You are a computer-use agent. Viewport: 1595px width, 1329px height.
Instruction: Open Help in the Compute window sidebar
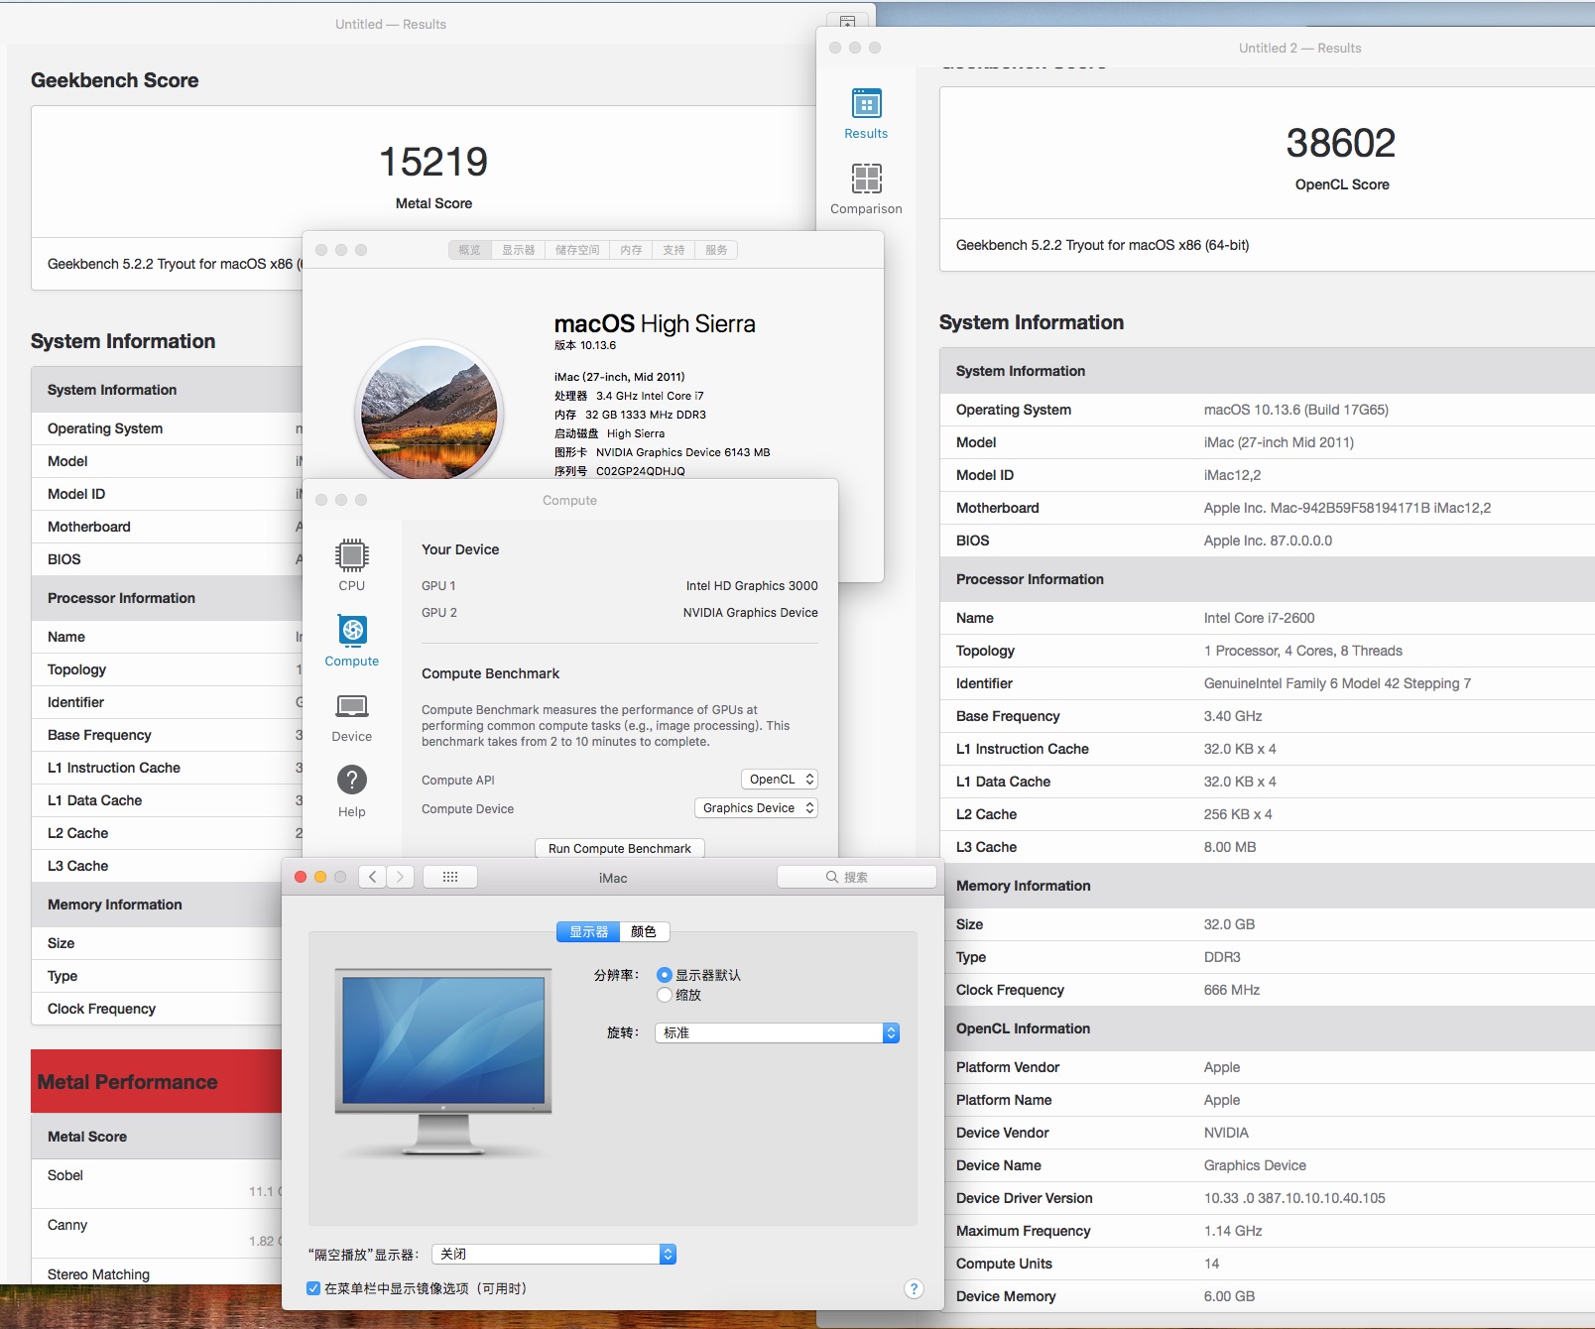tap(352, 791)
